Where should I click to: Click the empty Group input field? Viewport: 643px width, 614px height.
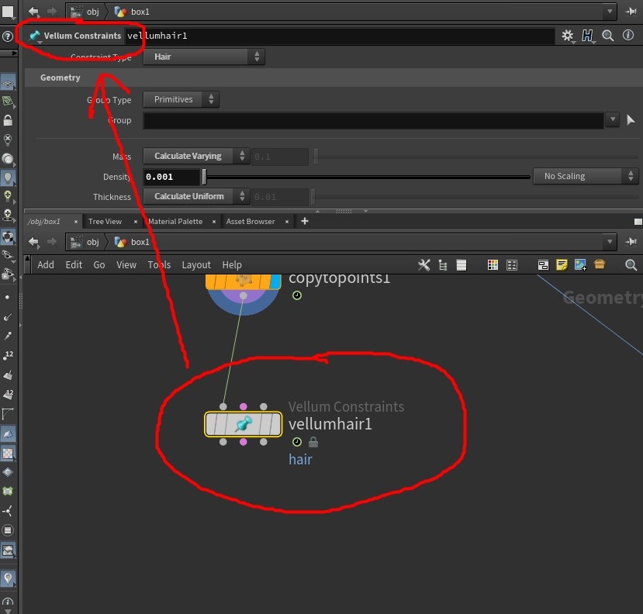click(x=373, y=120)
